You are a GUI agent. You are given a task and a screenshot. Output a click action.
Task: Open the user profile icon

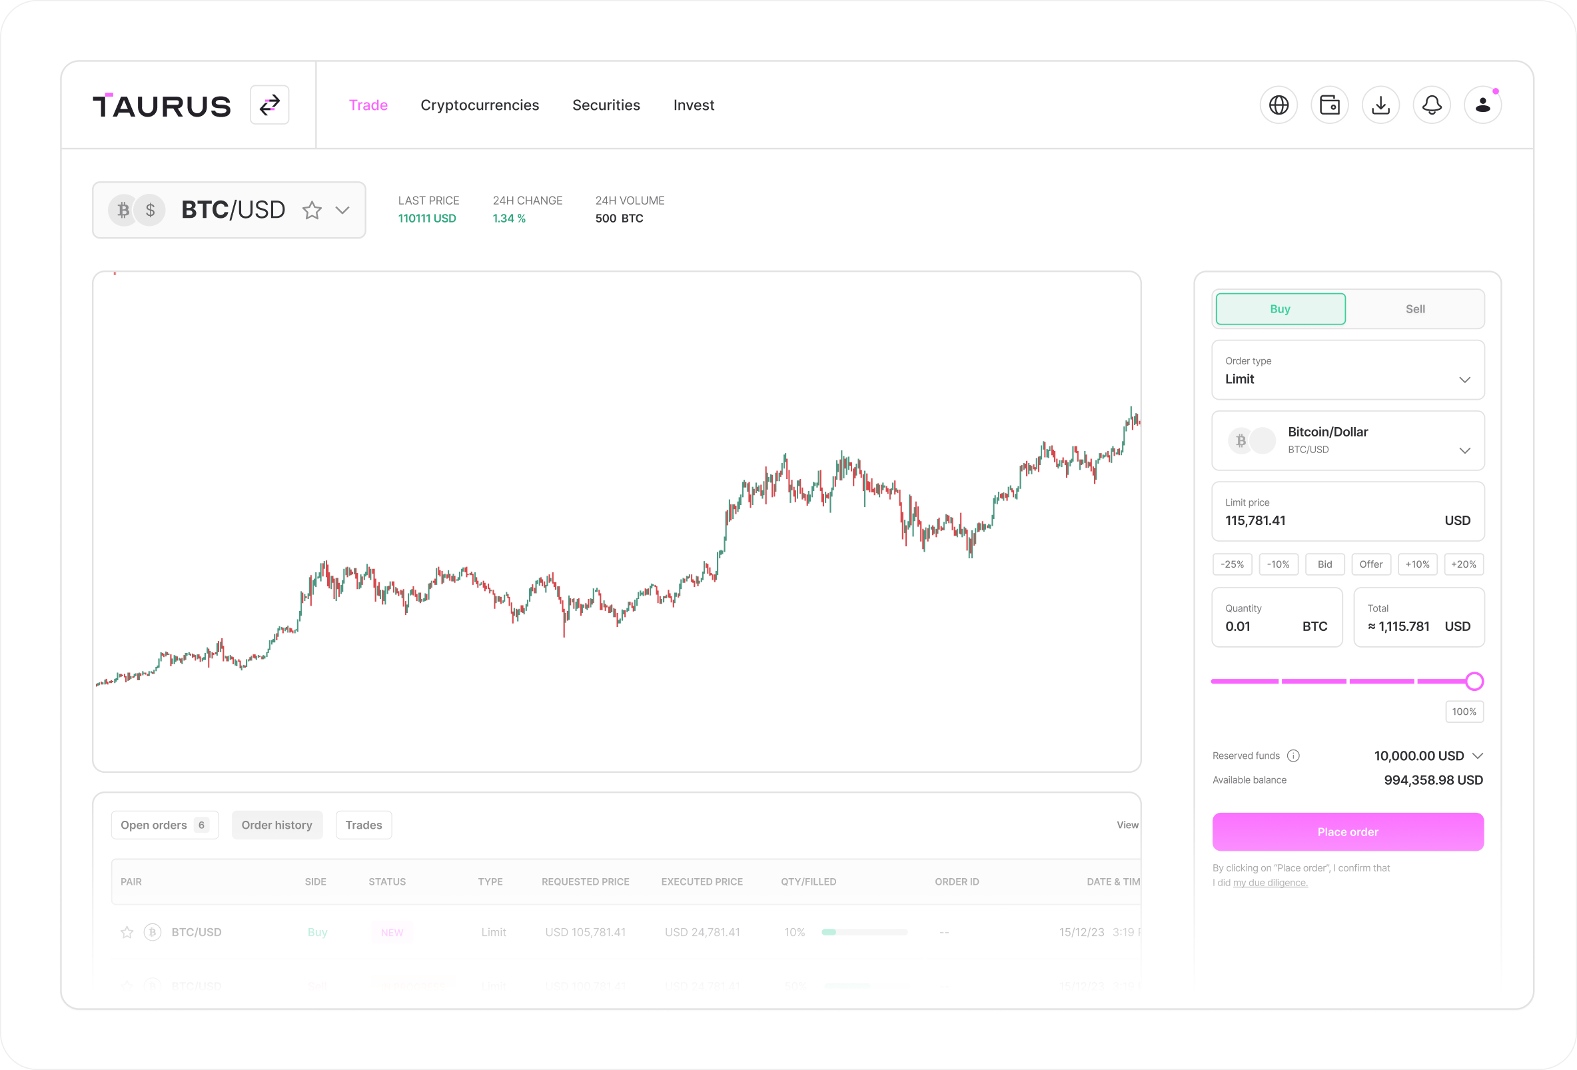click(x=1482, y=105)
